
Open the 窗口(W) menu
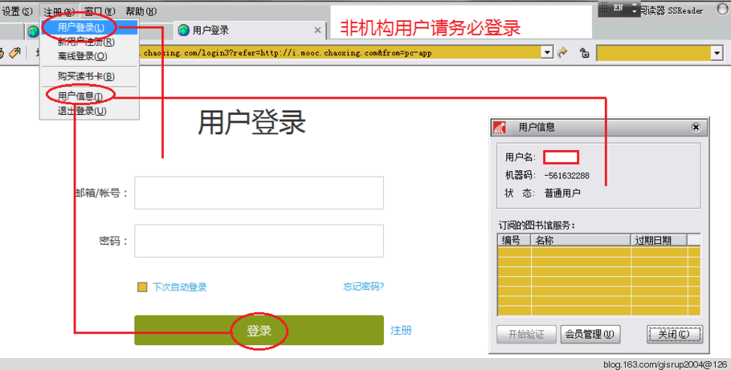coord(100,11)
